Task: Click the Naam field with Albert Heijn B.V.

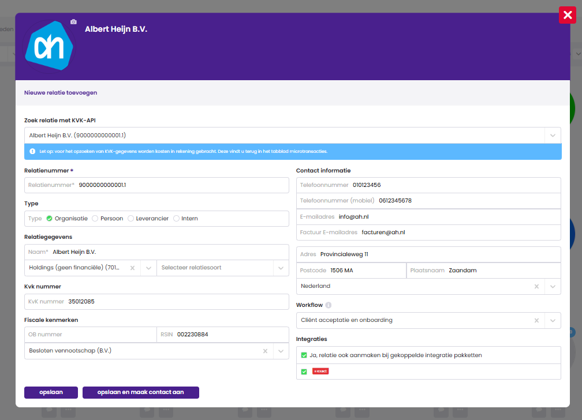Action: (156, 252)
